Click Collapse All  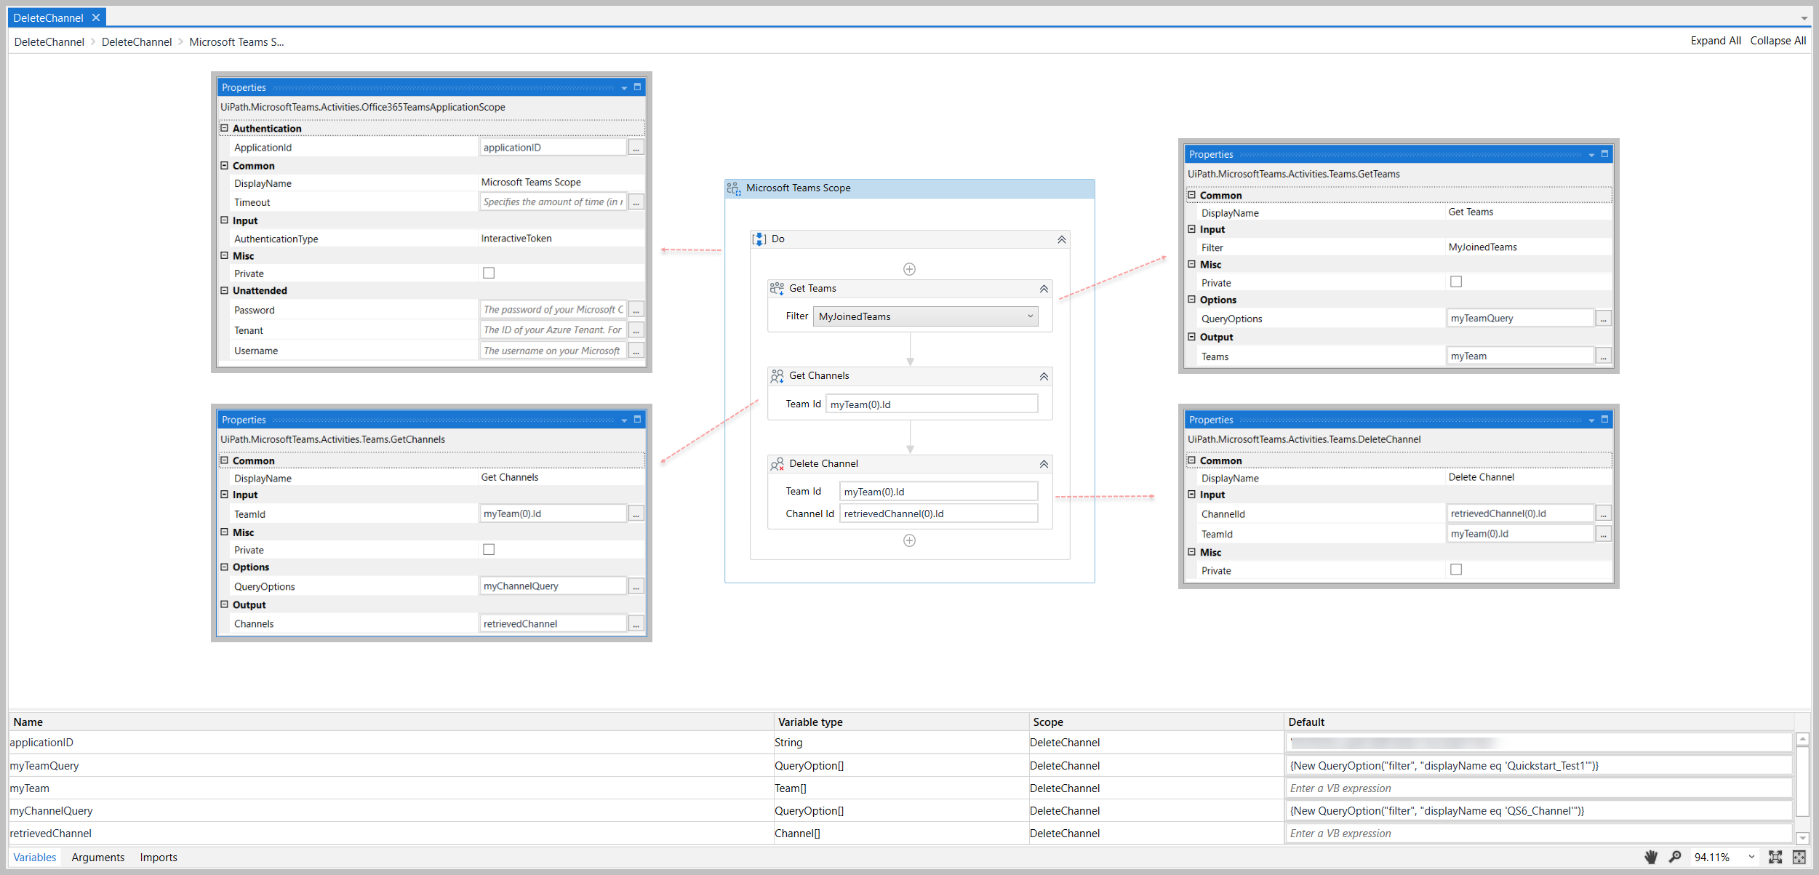click(x=1778, y=41)
